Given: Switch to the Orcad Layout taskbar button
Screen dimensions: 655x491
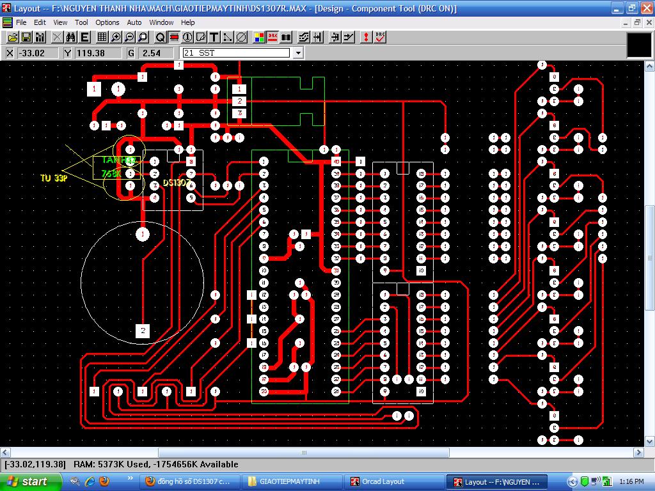Looking at the screenshot, I should [391, 481].
